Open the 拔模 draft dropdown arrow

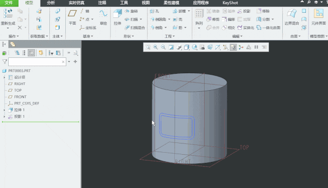coord(189,11)
